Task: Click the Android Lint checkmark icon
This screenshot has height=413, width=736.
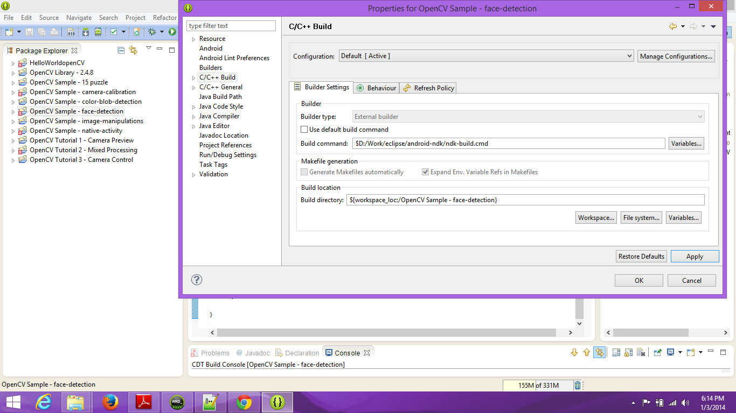Action: (114, 32)
